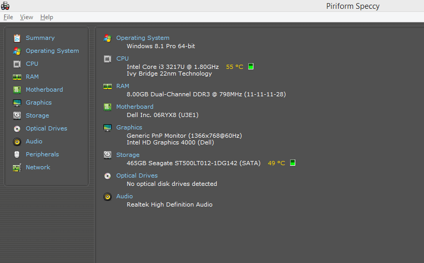Screen dimensions: 424x263
Task: Click the Windows flag icon in summary pane
Action: tap(108, 38)
